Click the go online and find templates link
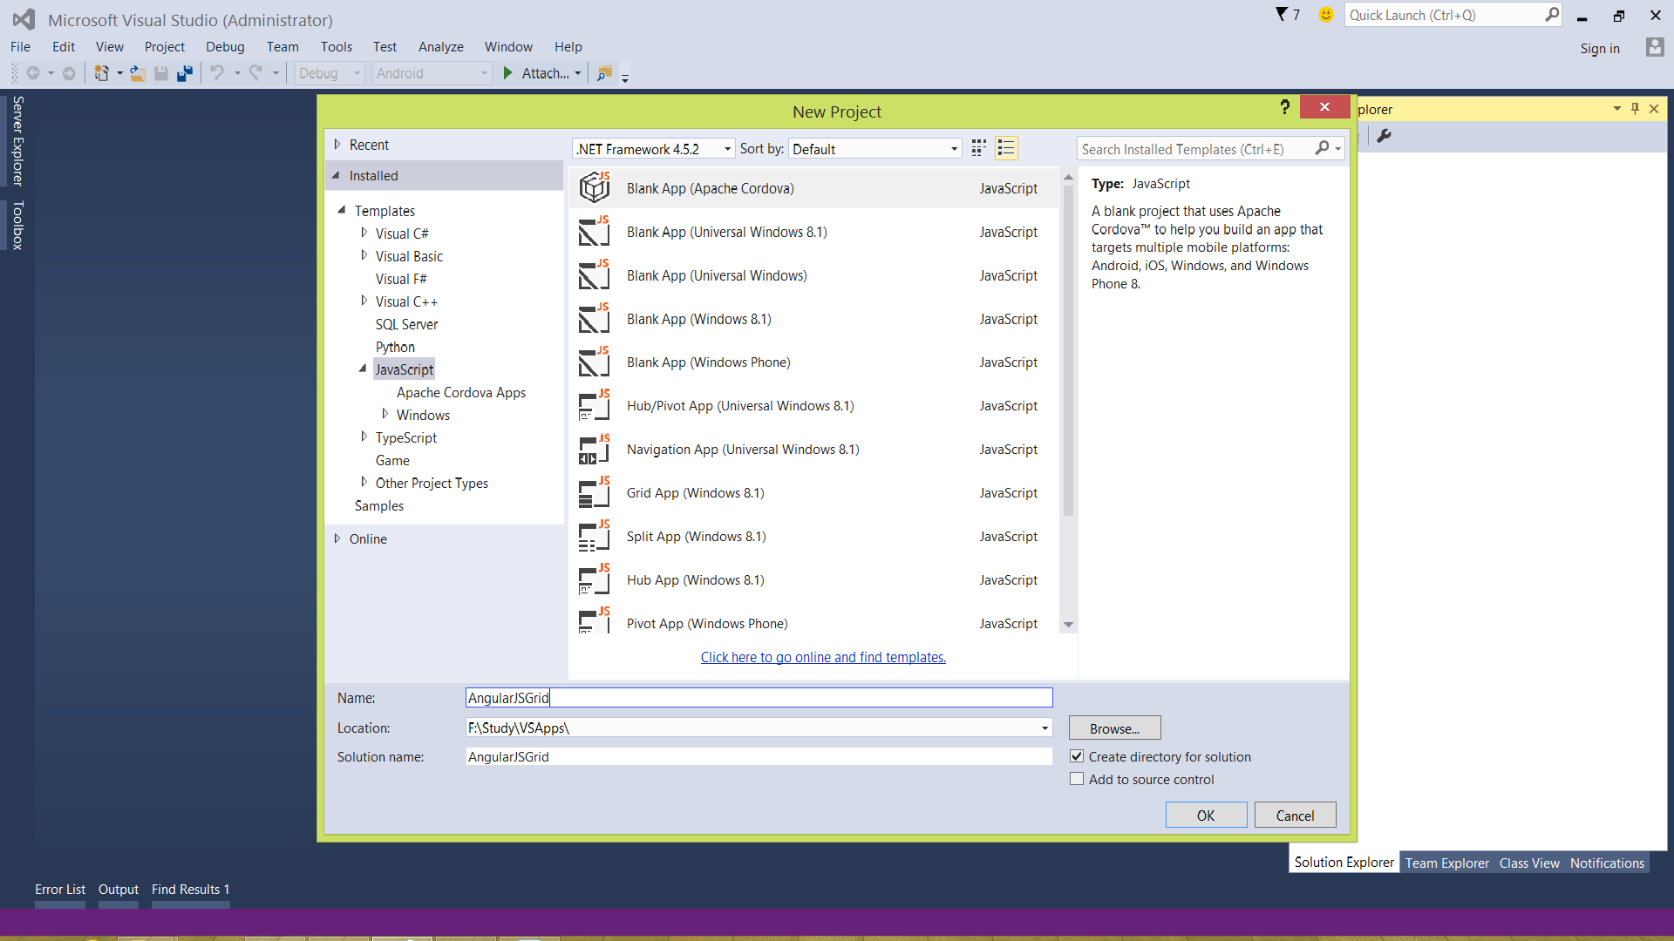The image size is (1674, 941). pos(823,657)
